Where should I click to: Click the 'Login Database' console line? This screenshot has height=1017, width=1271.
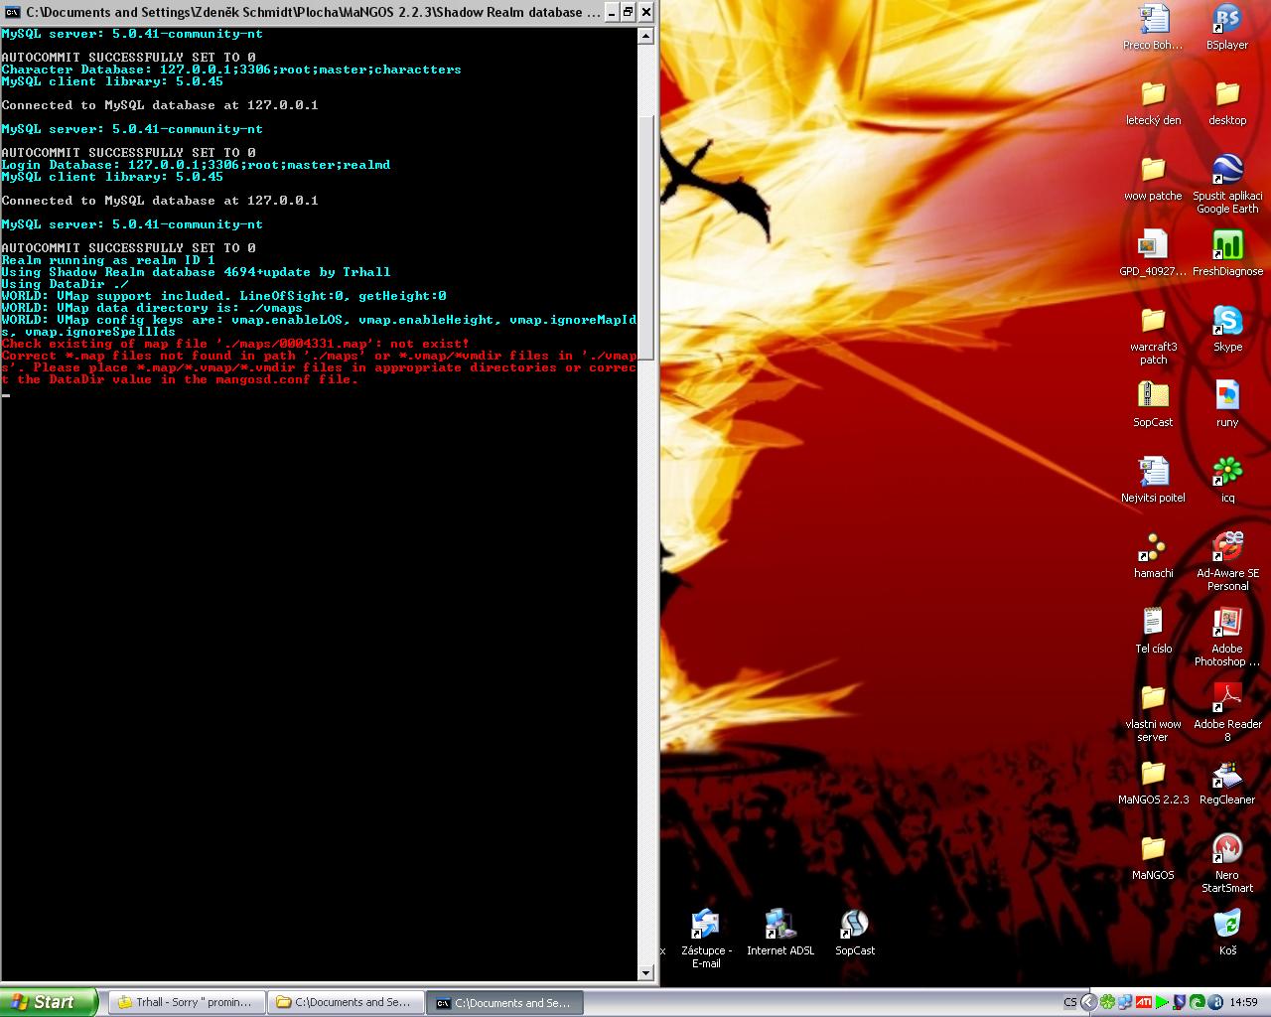point(196,165)
